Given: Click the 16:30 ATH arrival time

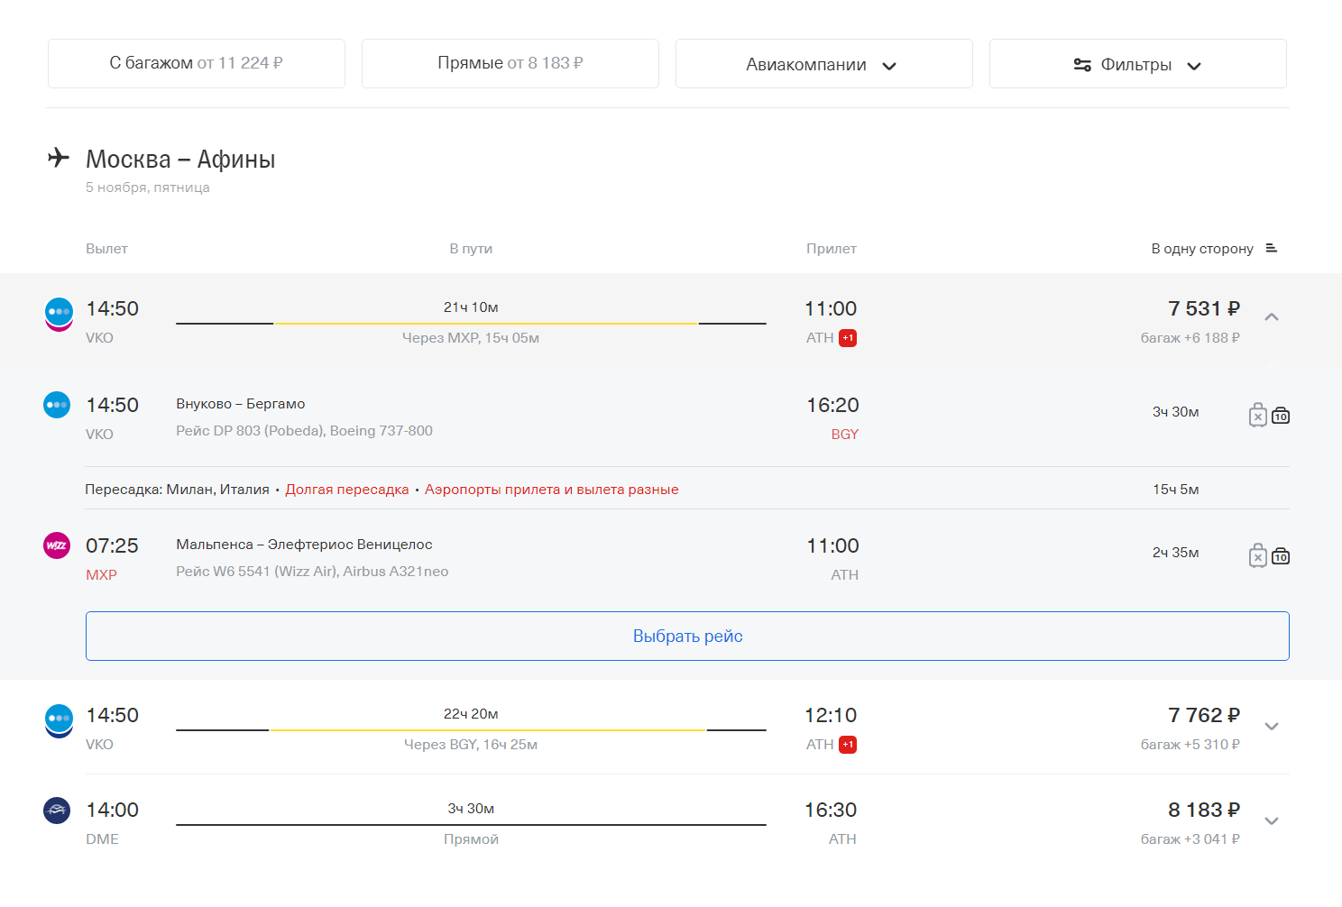Looking at the screenshot, I should tap(831, 810).
